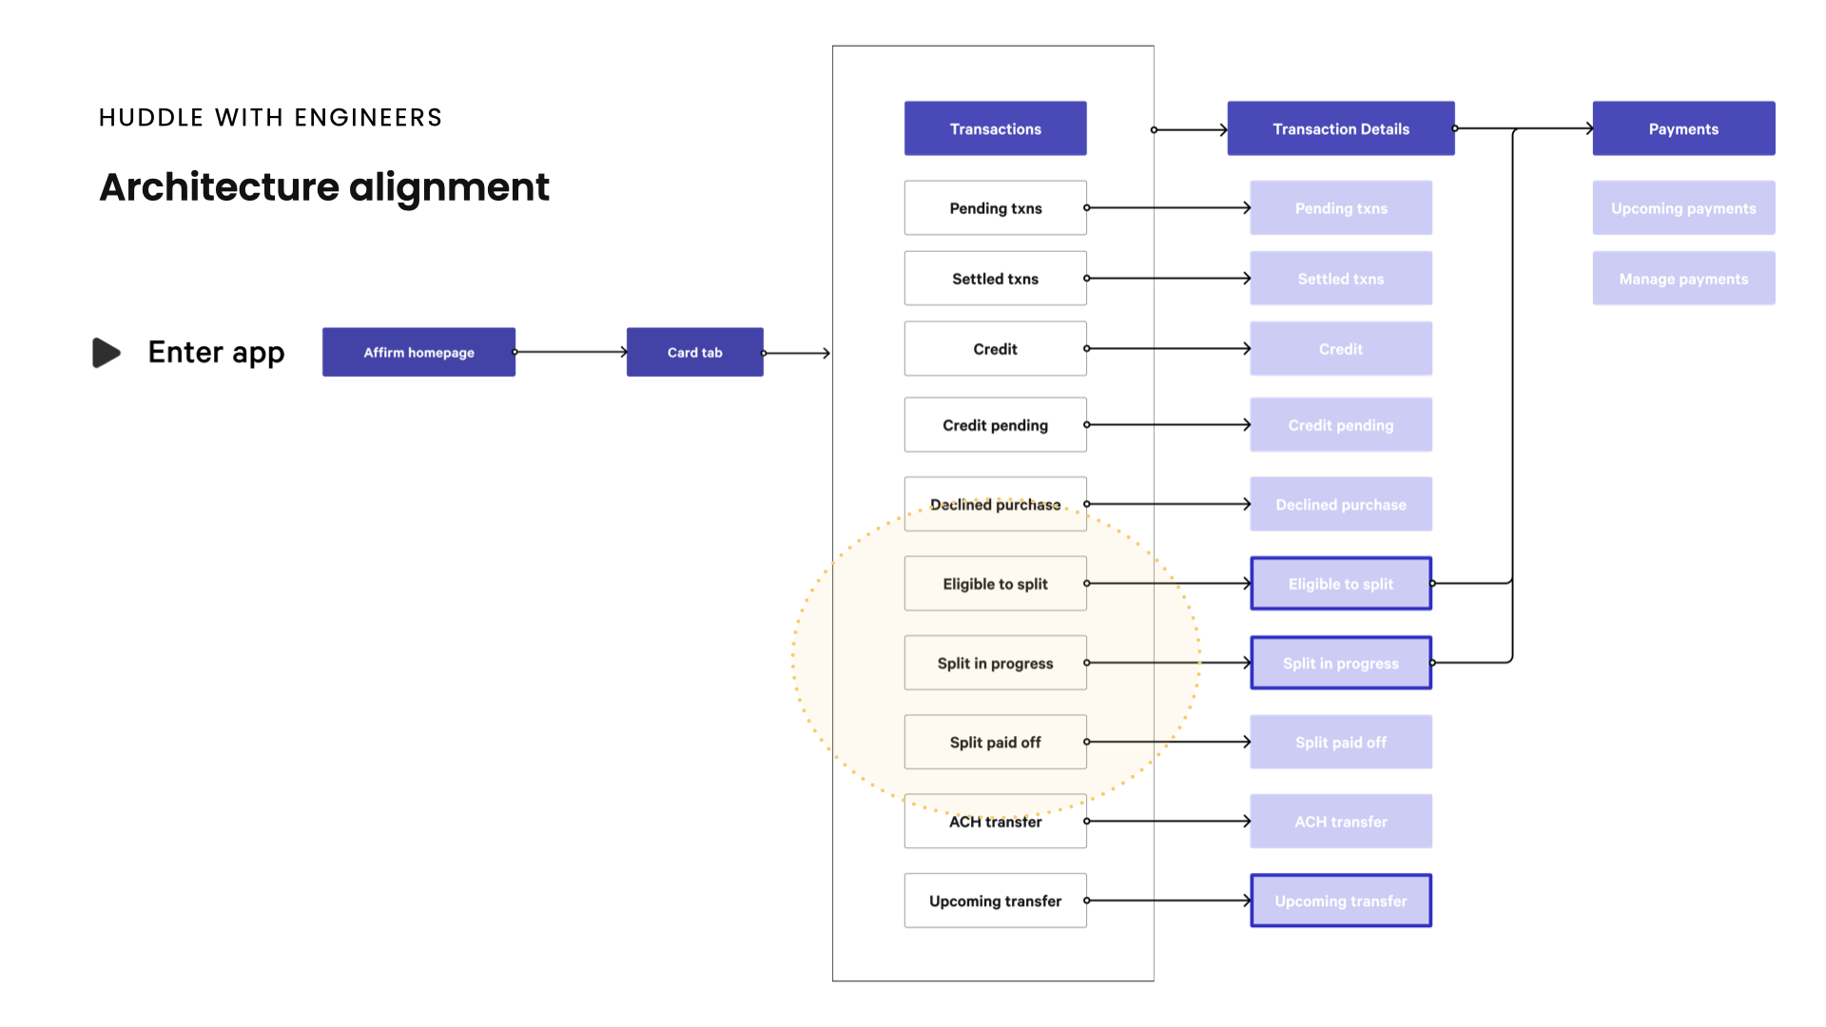Click the Upcoming payments box

pos(1682,208)
